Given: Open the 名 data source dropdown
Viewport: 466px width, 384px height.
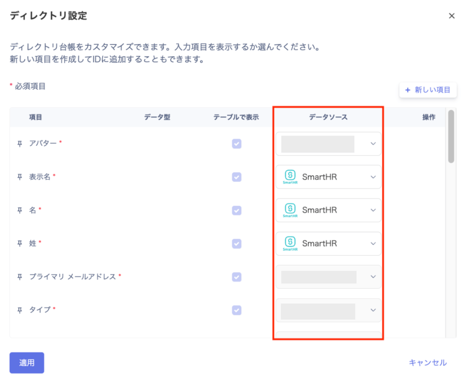Looking at the screenshot, I should click(328, 210).
